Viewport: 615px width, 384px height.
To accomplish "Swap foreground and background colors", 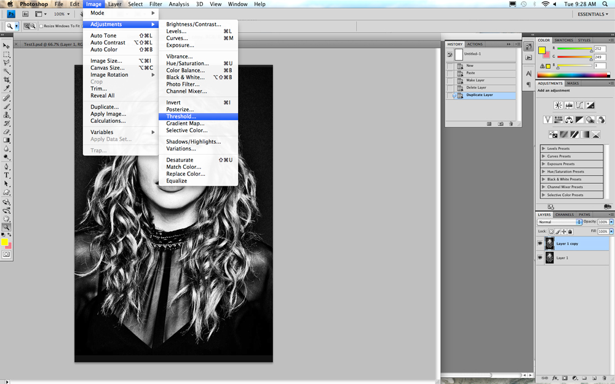I will (9, 235).
